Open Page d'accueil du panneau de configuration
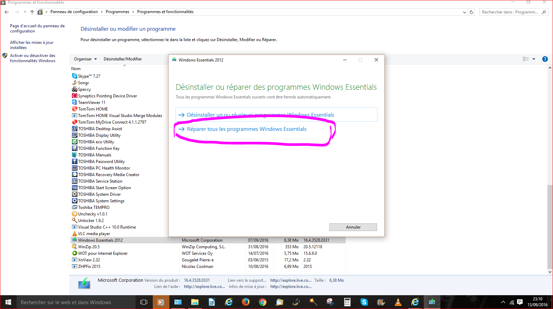The width and height of the screenshot is (553, 309). click(x=37, y=28)
